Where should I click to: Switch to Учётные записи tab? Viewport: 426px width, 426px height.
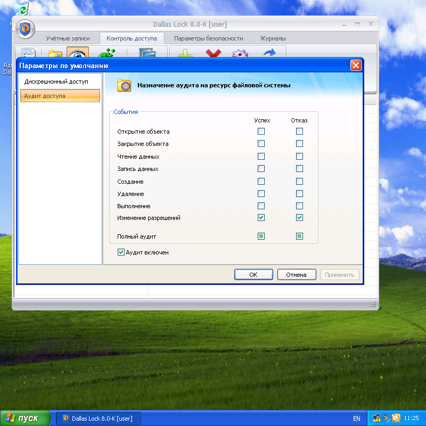click(x=68, y=38)
